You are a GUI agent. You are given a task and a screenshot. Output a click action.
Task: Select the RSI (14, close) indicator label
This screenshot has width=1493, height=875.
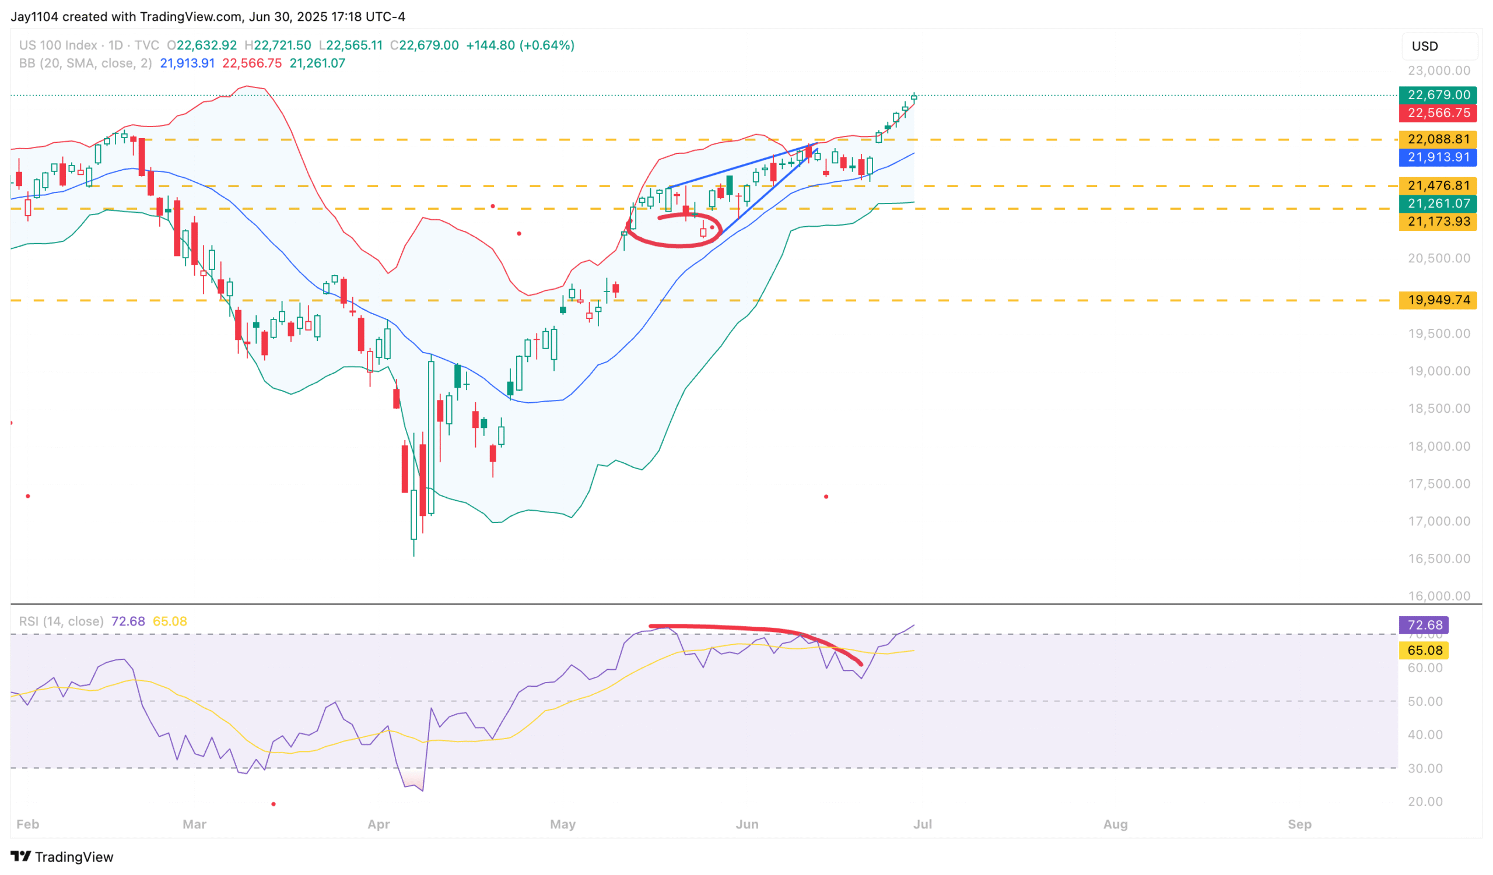61,621
